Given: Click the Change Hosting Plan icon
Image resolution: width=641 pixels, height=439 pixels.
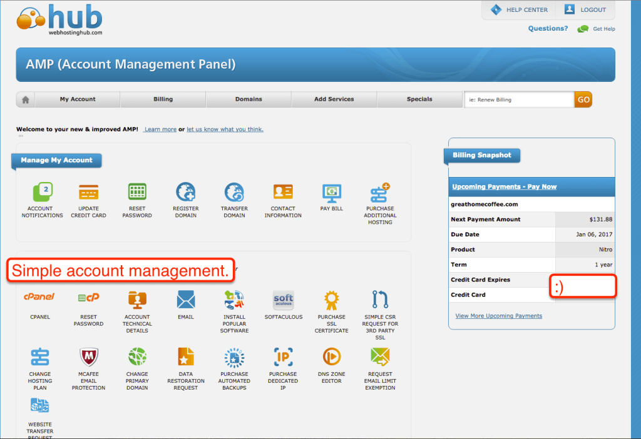Looking at the screenshot, I should [40, 357].
